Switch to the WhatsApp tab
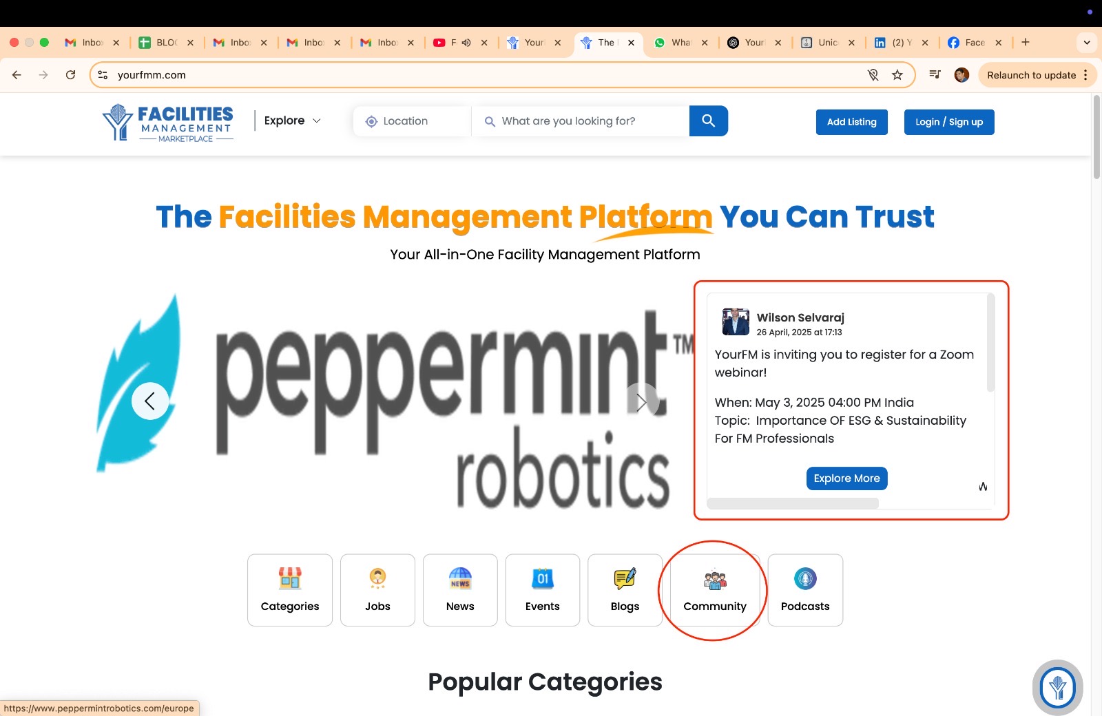1102x716 pixels. [680, 43]
